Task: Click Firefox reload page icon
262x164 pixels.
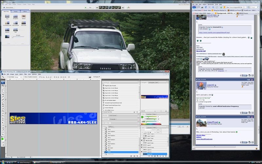Action: (x=206, y=7)
